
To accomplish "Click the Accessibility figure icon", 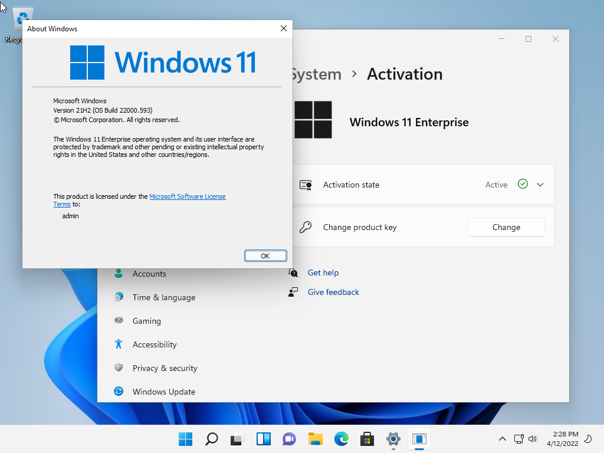I will point(119,344).
